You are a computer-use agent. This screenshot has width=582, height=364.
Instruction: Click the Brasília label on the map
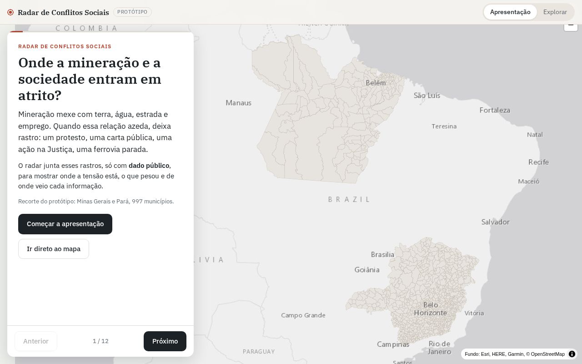tap(382, 254)
